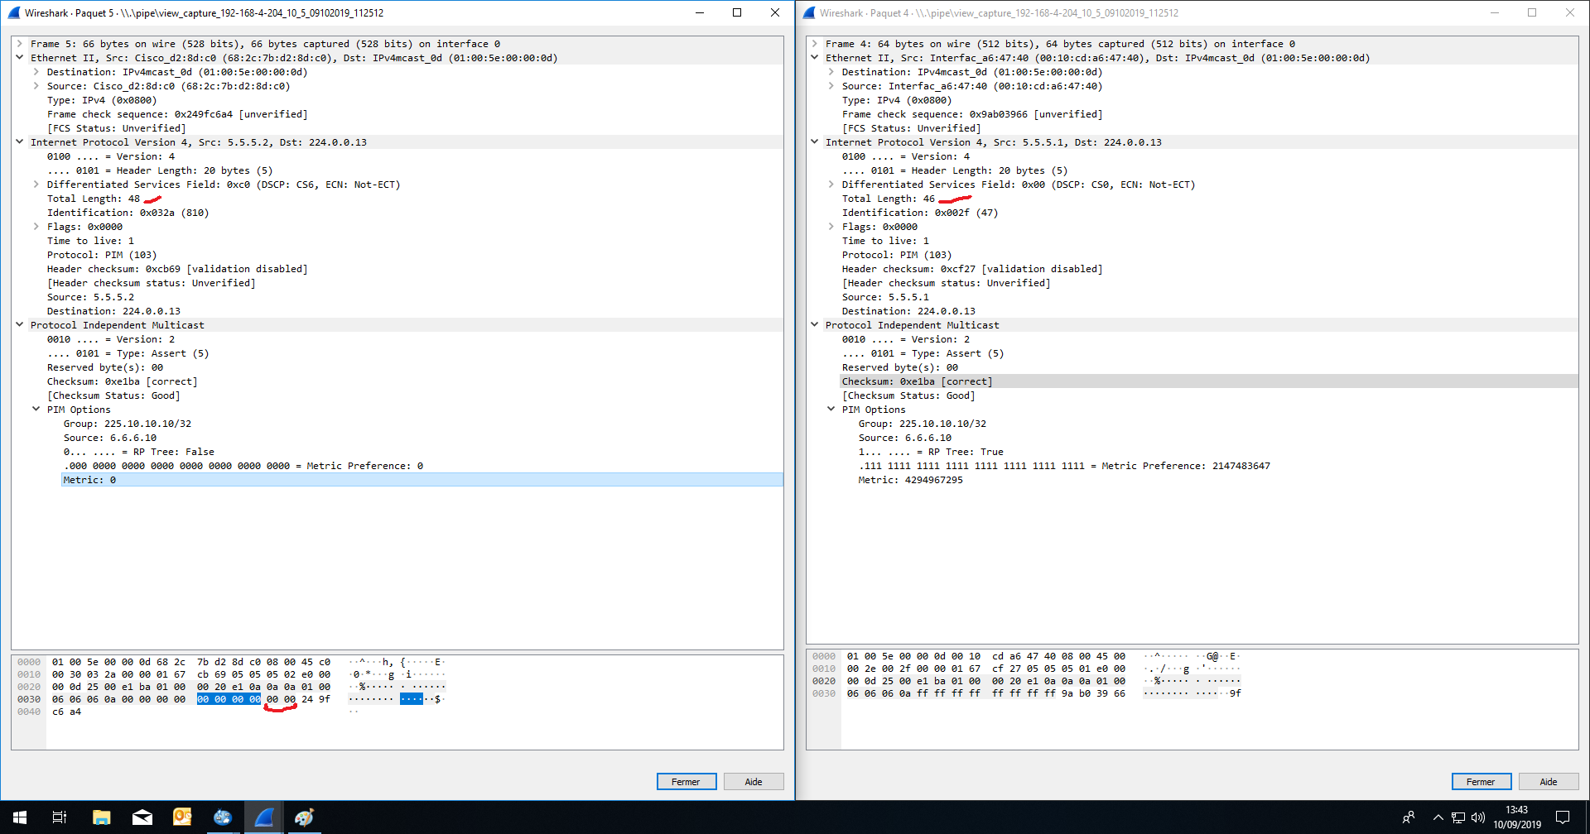Expand the Frame 5 row in the Paquet 5 window
Screen dimensions: 1590x834
[x=19, y=44]
